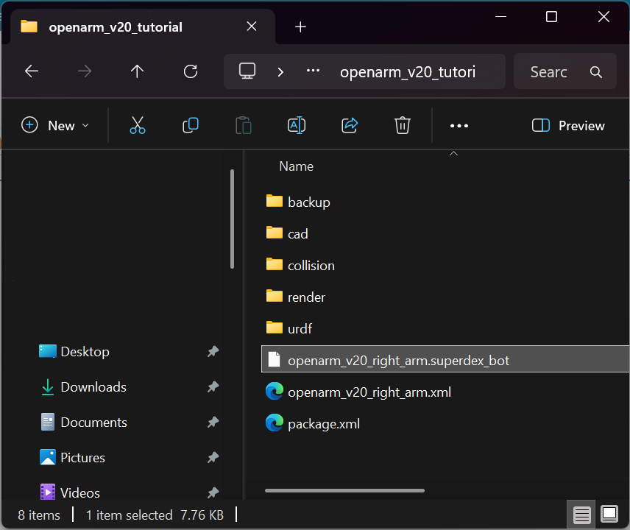Click the navigation pane vertical scrollbar

pos(233,219)
